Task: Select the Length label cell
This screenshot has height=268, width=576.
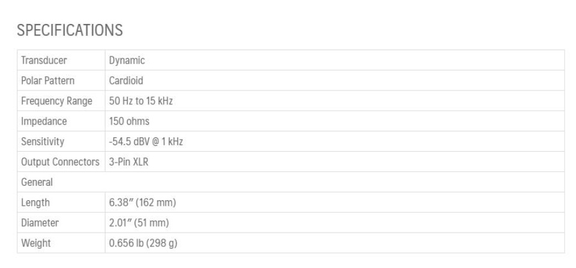Action: (61, 202)
